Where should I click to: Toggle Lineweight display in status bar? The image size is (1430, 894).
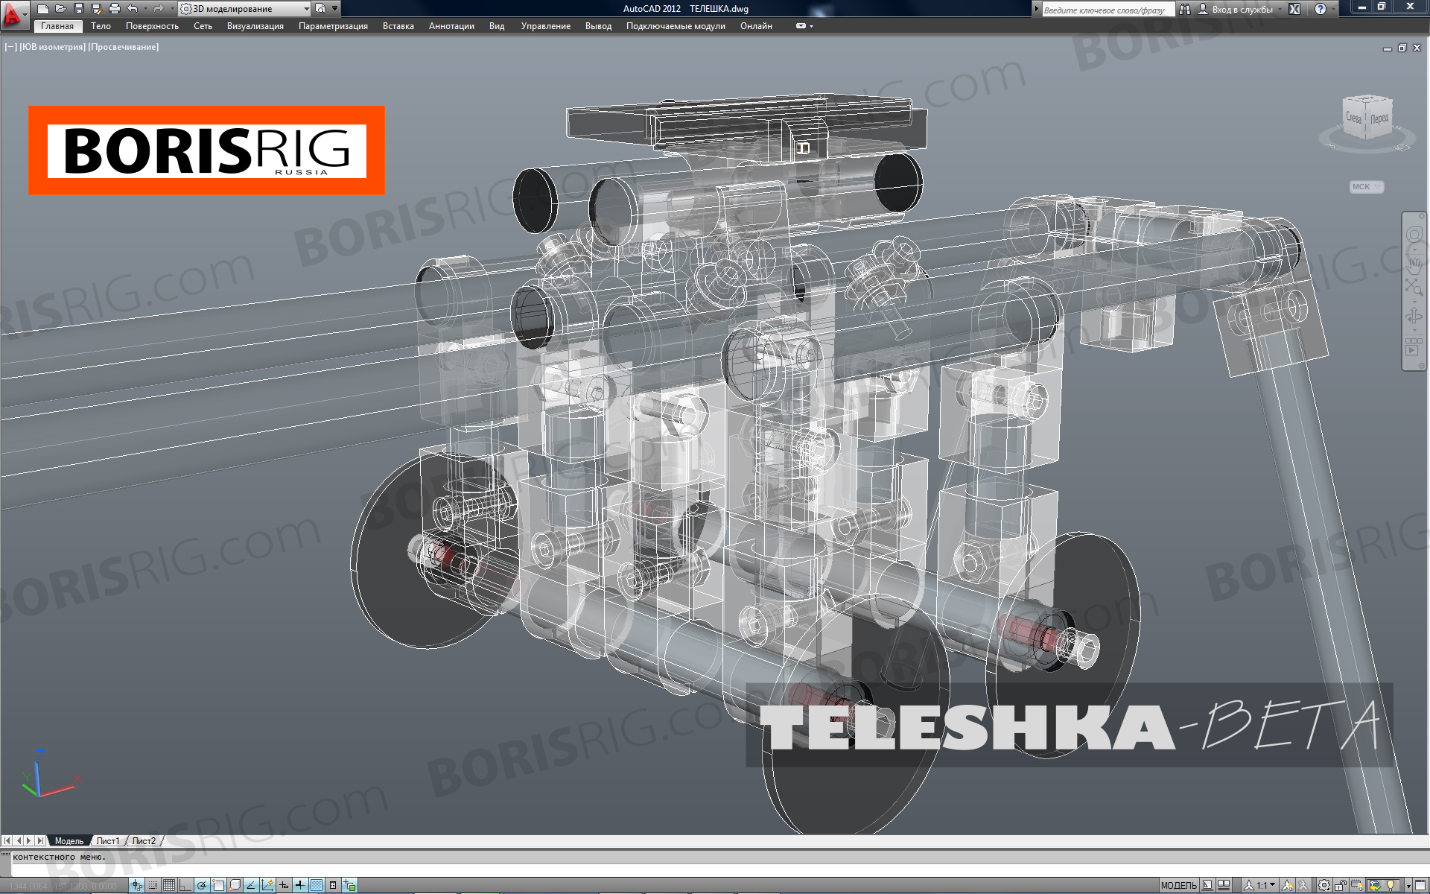[300, 885]
